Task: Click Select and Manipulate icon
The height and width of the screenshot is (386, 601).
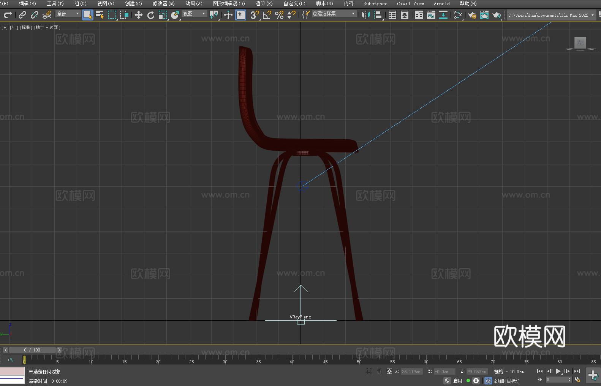Action: point(228,15)
